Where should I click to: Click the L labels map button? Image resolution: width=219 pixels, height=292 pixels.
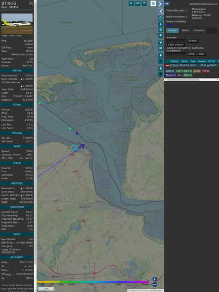point(161,24)
